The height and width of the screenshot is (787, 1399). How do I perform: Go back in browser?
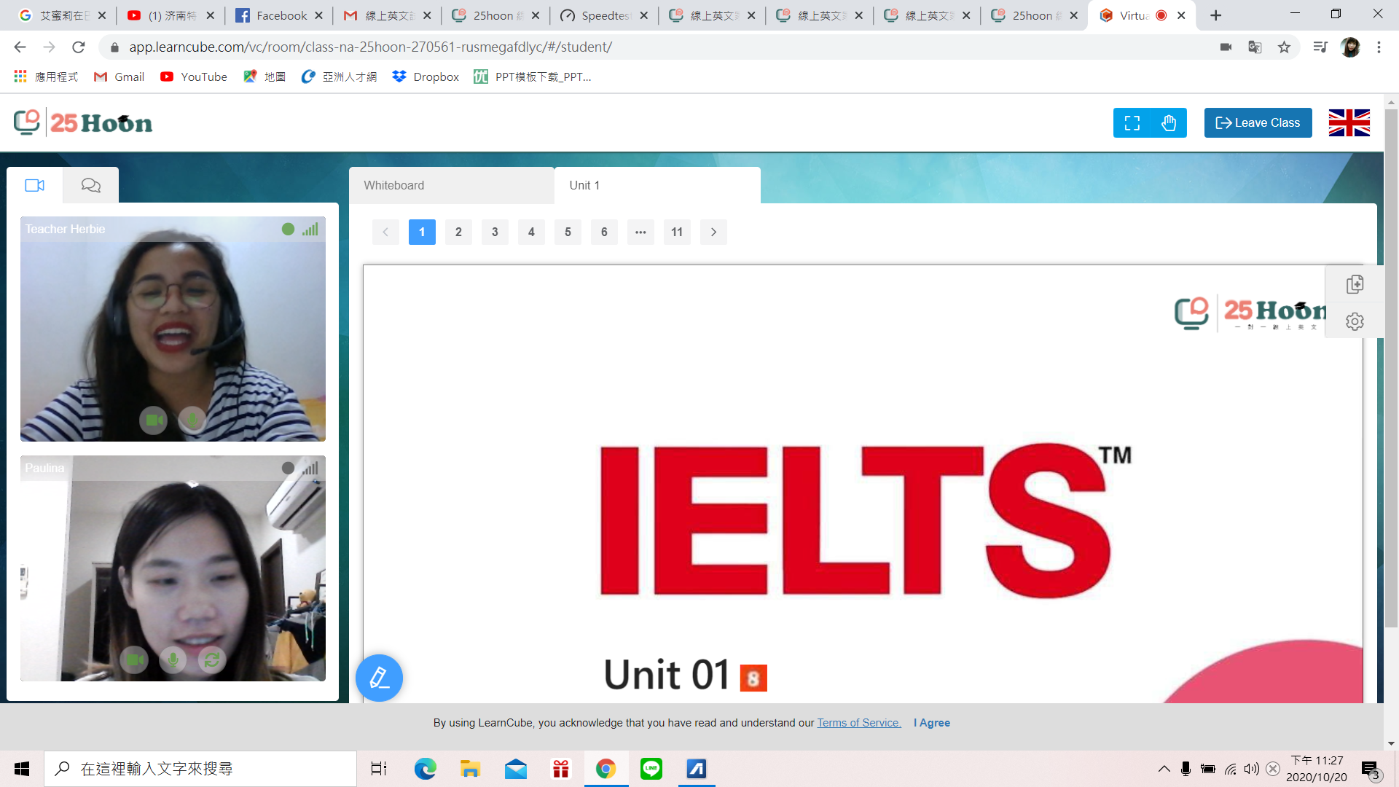[20, 47]
